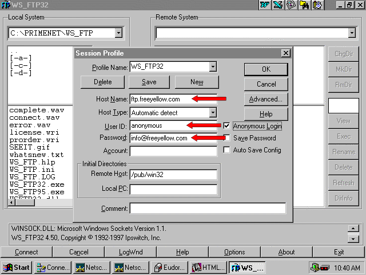Image resolution: width=366 pixels, height=275 pixels.
Task: Click OK in the Session Profile dialog
Action: click(x=266, y=69)
